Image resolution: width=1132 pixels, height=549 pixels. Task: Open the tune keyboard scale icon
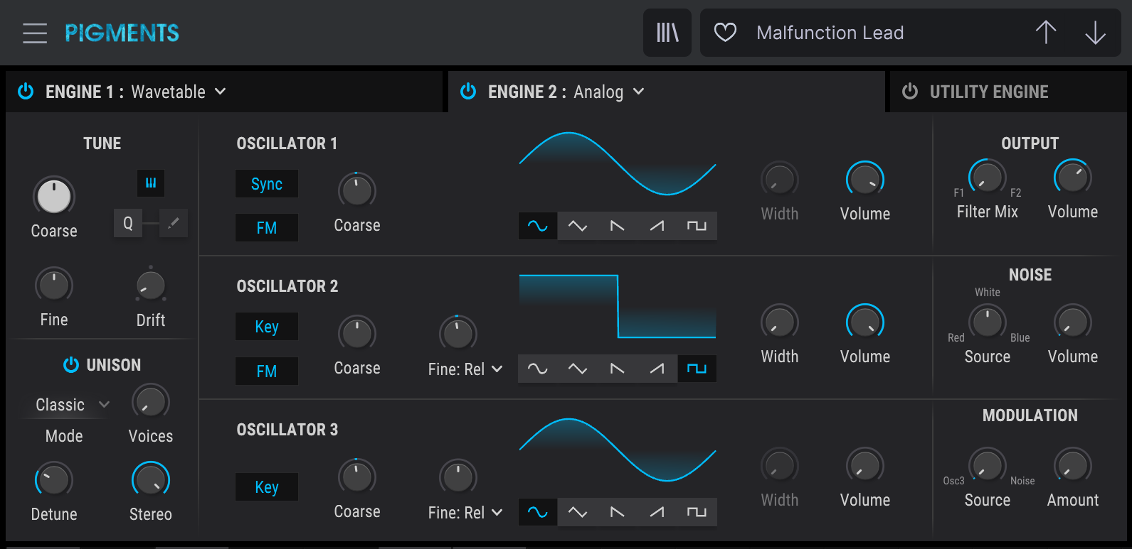click(151, 183)
